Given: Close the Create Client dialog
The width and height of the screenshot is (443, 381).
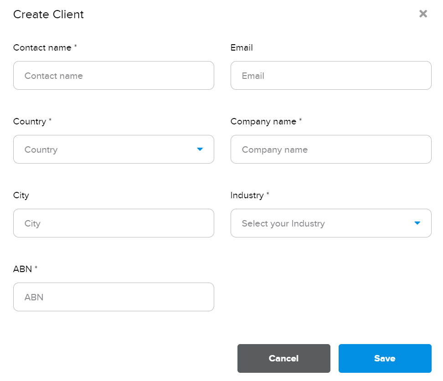Looking at the screenshot, I should [423, 14].
